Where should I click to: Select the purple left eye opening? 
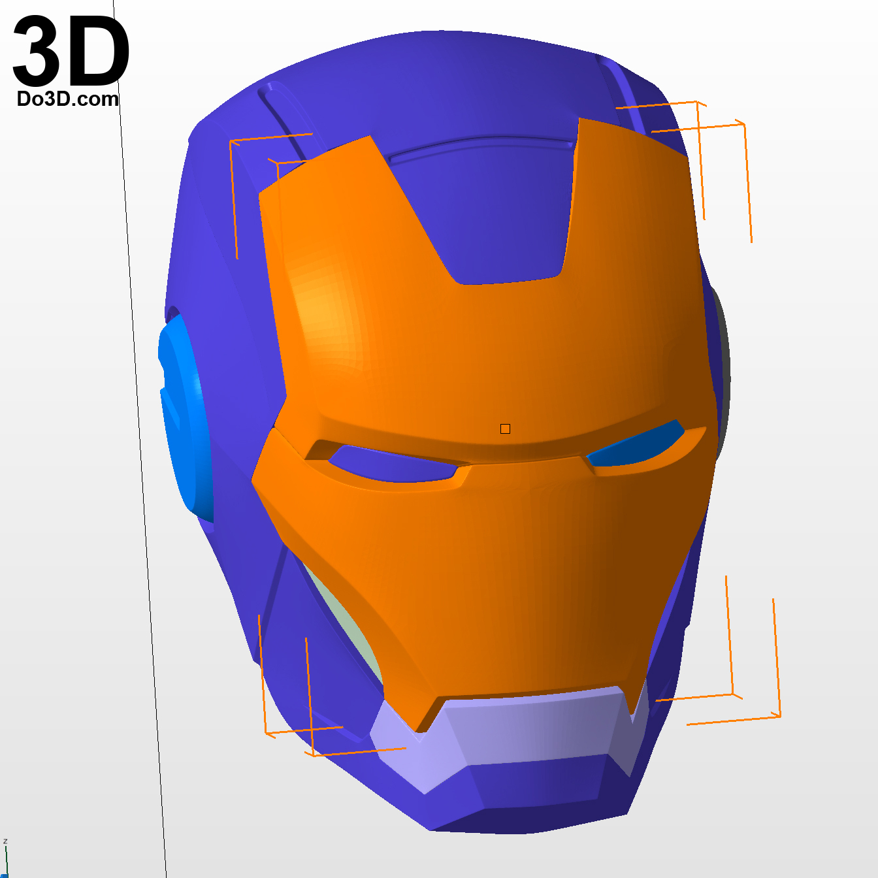[392, 465]
